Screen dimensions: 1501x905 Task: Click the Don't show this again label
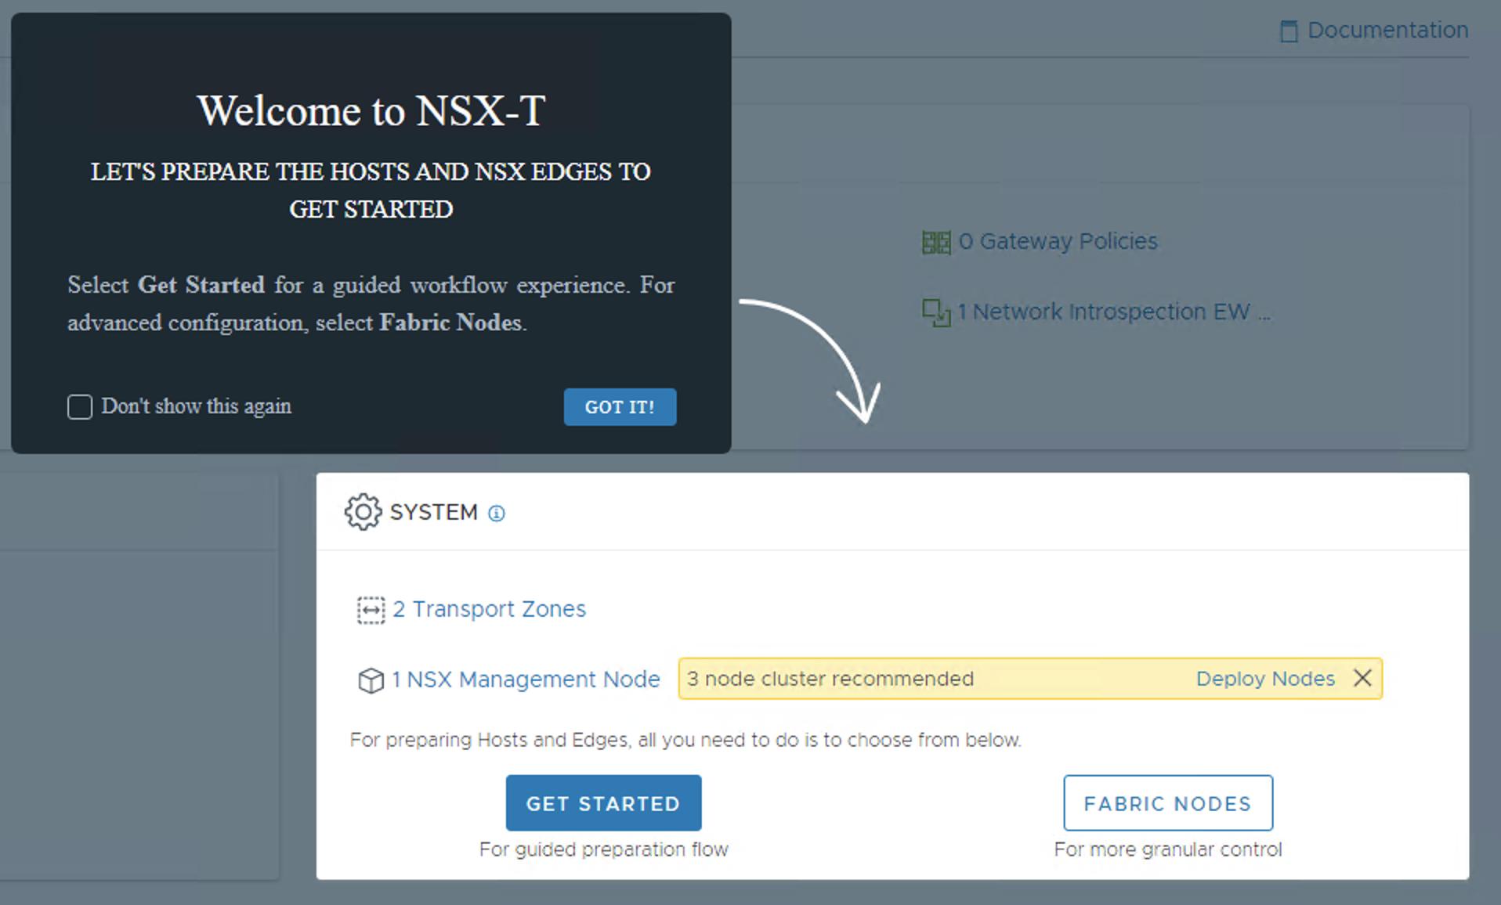pos(196,406)
